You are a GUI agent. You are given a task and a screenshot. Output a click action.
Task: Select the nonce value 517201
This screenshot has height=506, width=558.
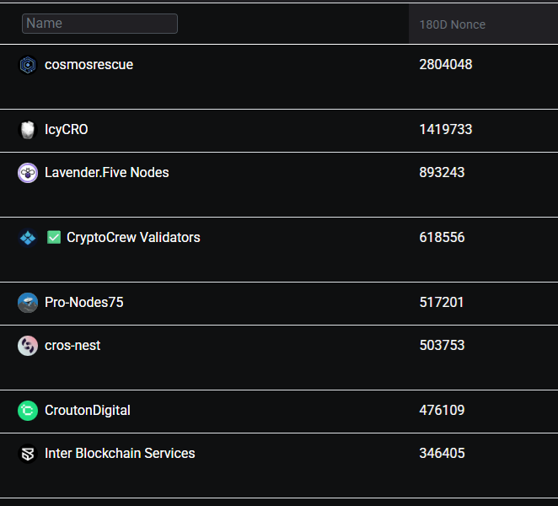coord(442,302)
